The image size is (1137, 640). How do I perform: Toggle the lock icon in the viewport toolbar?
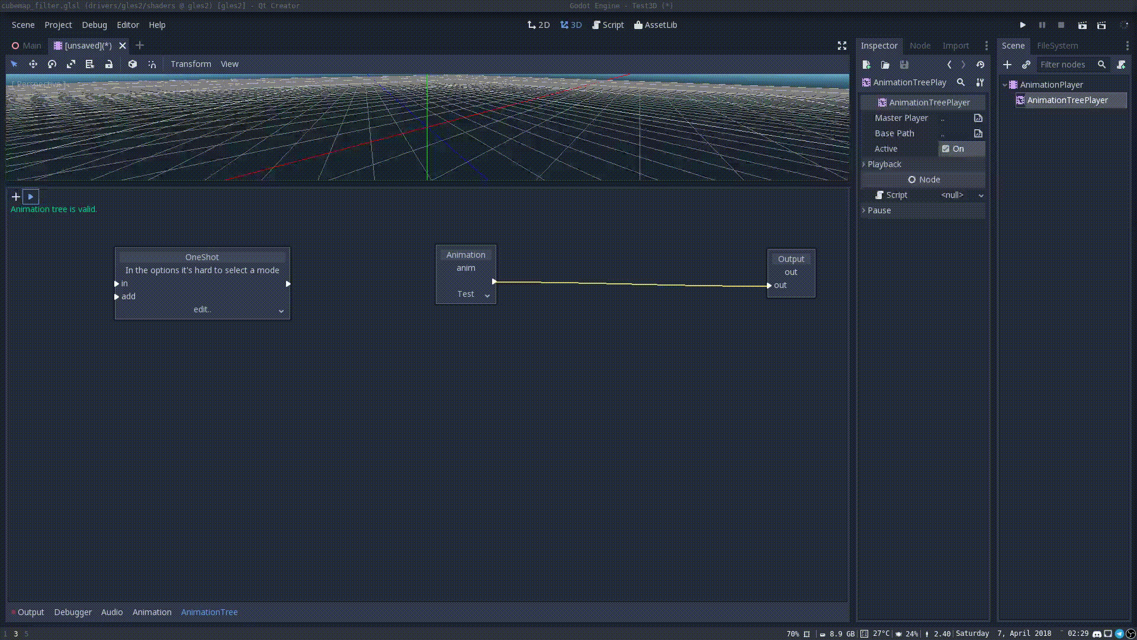109,64
